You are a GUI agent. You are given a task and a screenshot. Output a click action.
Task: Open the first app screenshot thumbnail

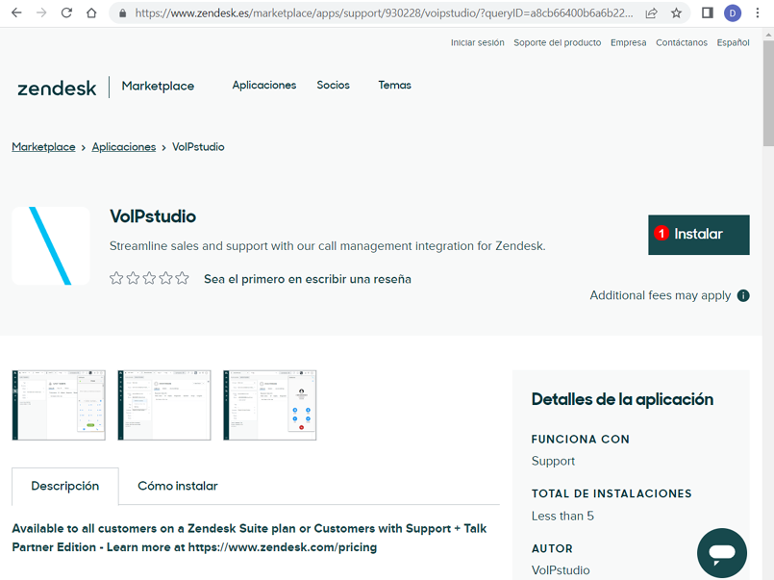59,405
